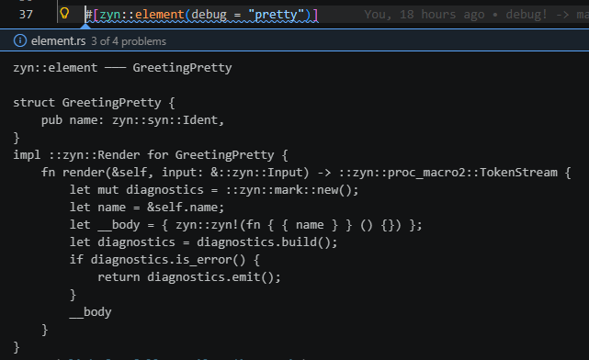This screenshot has width=589, height=360.
Task: Click the trailing '__body' expression line
Action: (x=90, y=312)
